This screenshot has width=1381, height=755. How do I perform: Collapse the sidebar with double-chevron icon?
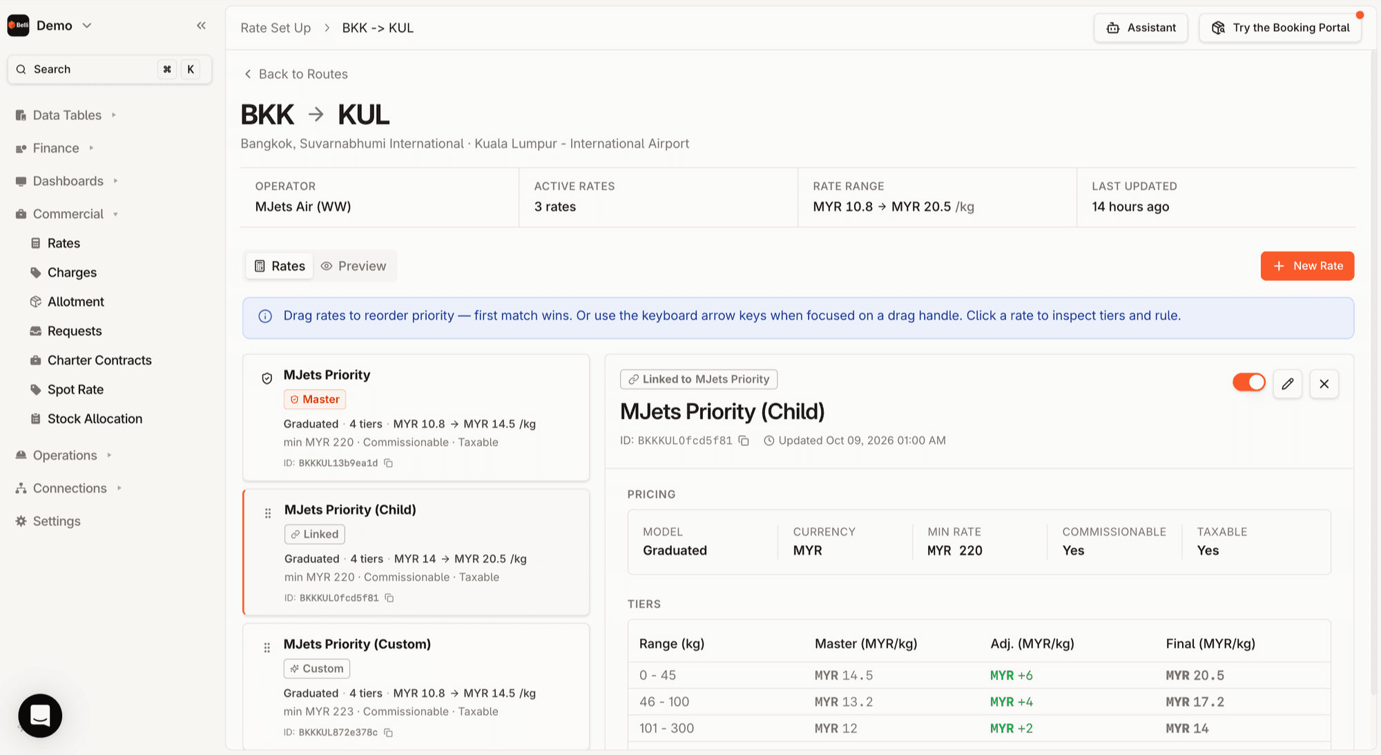201,26
